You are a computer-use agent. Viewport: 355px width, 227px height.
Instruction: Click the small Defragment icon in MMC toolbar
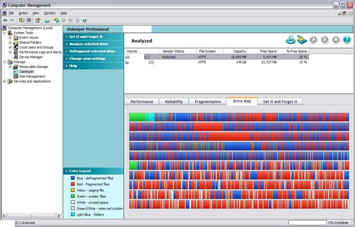pyautogui.click(x=57, y=20)
